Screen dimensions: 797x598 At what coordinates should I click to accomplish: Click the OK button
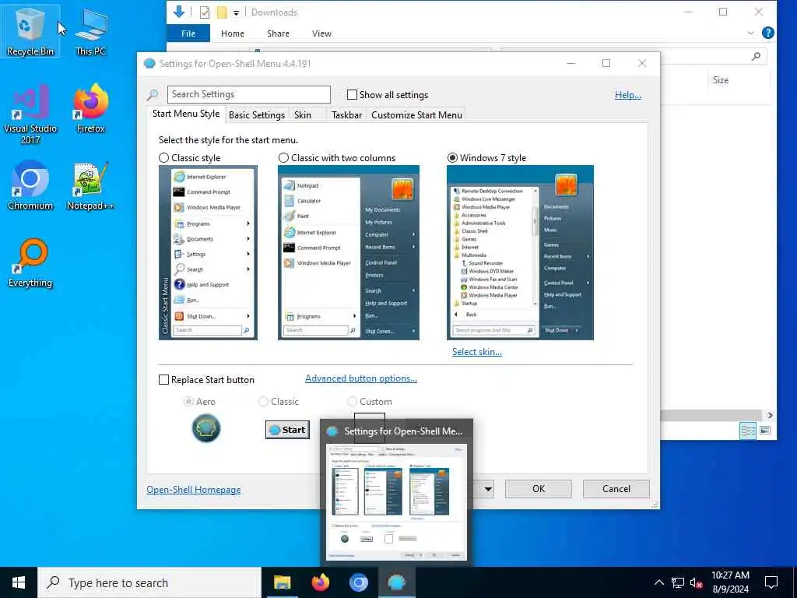click(539, 489)
